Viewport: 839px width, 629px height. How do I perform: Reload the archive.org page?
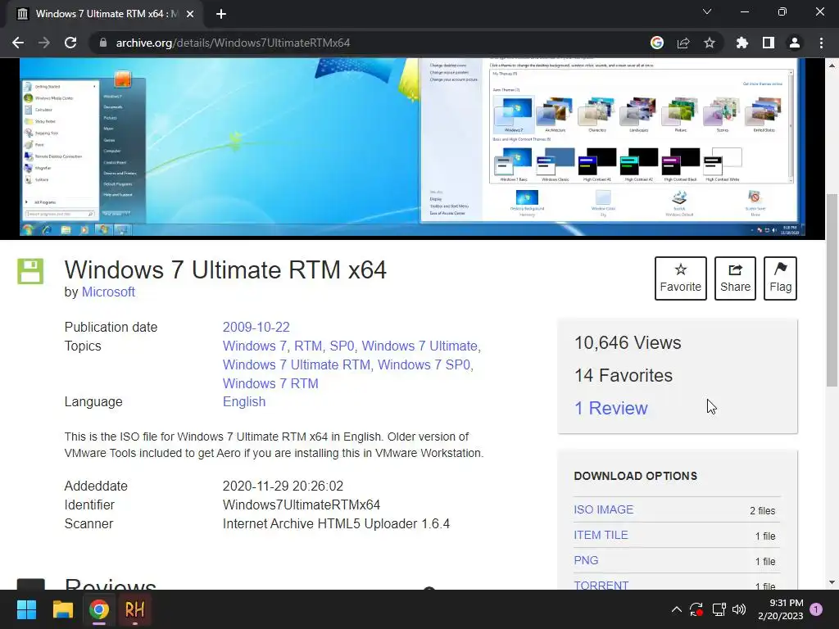click(70, 43)
